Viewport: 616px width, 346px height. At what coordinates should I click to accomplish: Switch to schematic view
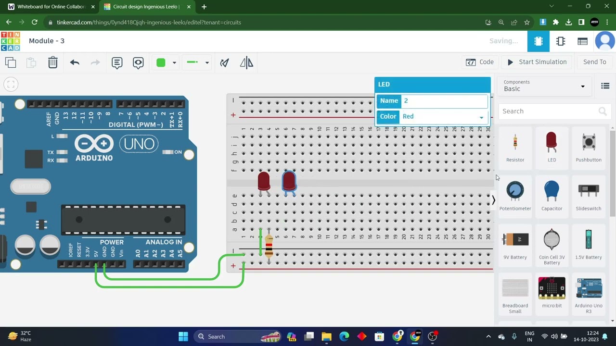561,41
